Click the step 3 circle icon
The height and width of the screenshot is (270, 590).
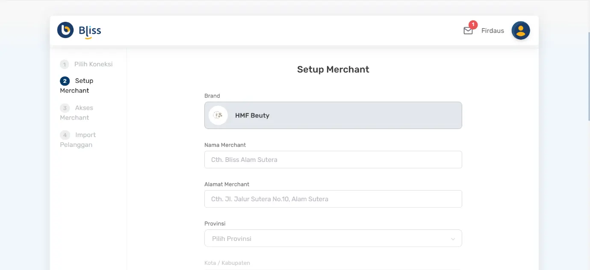[x=65, y=108]
